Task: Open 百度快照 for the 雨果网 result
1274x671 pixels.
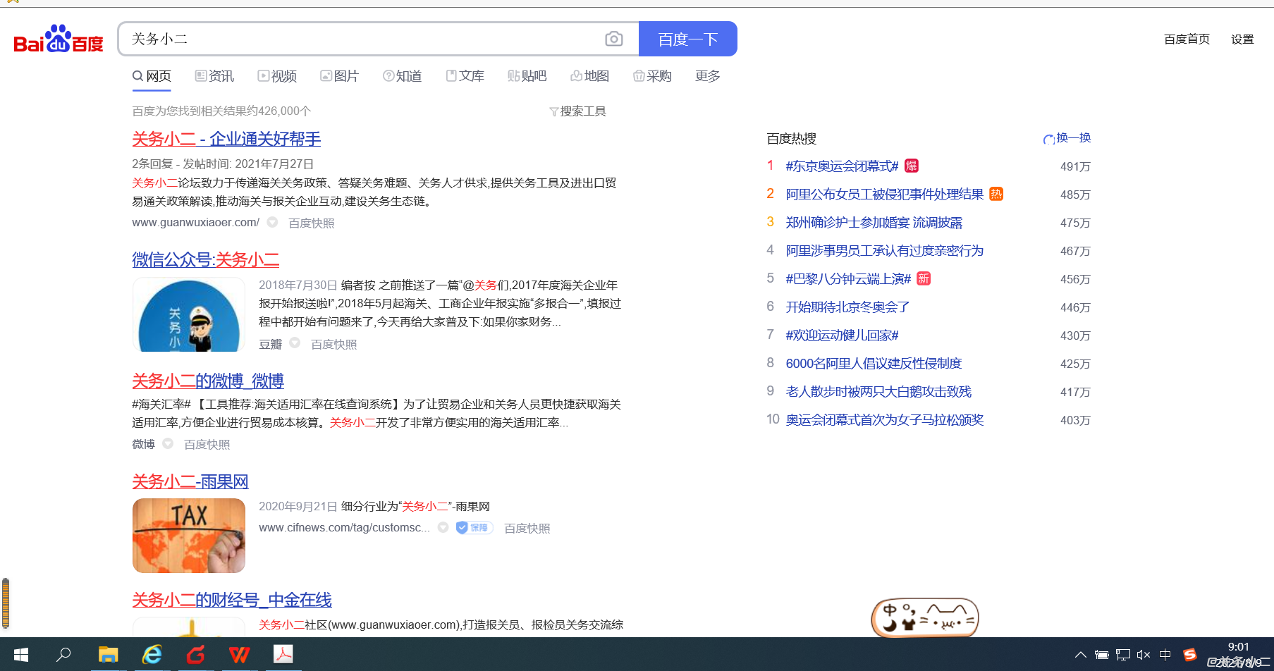Action: coord(527,528)
